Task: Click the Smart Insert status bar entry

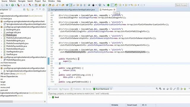Action: pyautogui.click(x=132, y=105)
